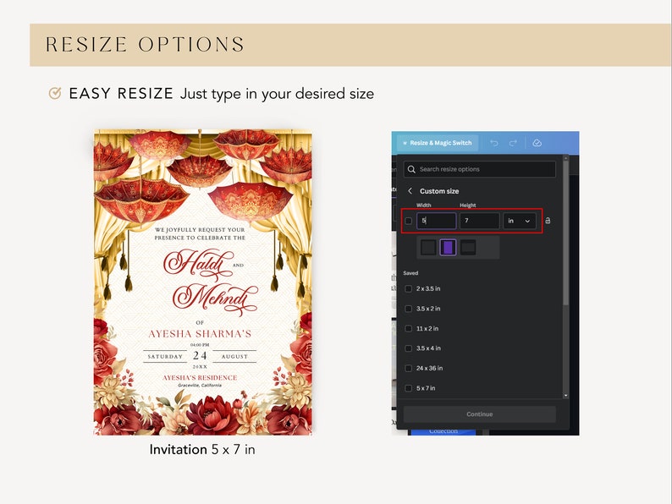Click the magnifier icon in resize search

[411, 169]
